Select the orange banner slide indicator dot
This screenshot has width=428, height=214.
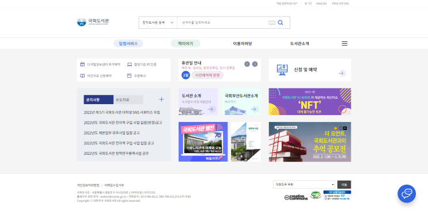(x=335, y=128)
